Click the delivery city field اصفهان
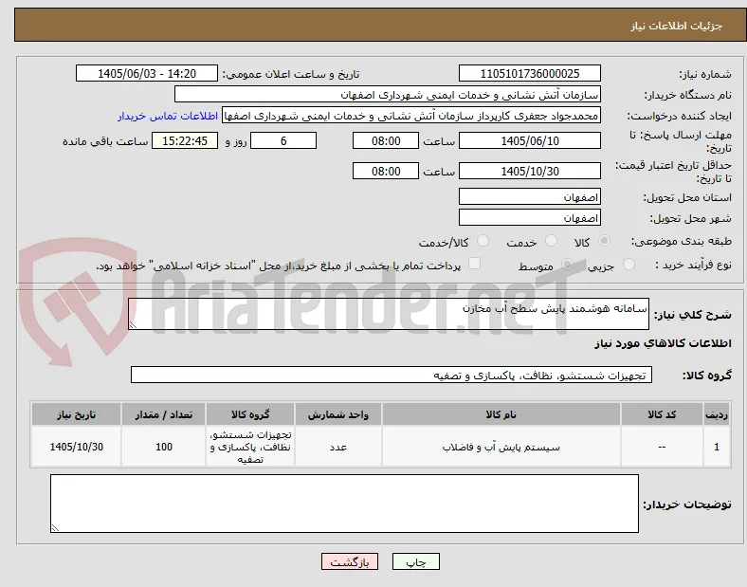This screenshot has height=587, width=747. (529, 218)
